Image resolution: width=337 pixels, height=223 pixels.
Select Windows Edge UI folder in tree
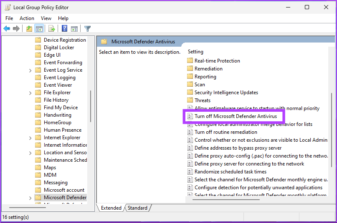click(x=52, y=55)
